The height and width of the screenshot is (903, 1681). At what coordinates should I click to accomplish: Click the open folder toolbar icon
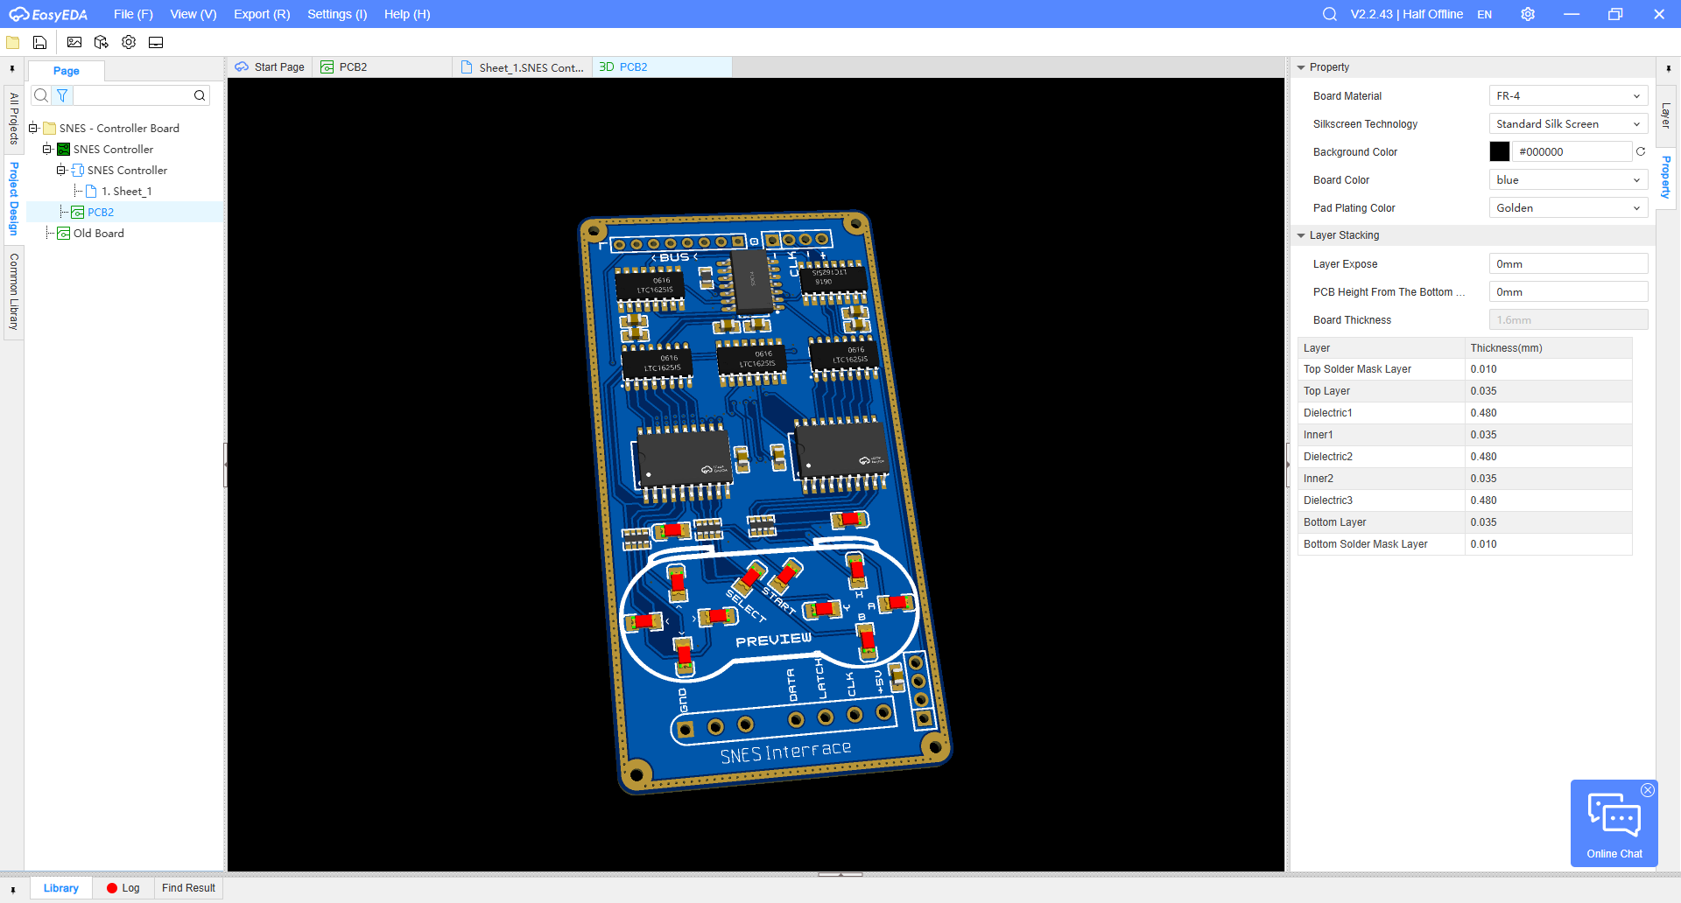click(x=13, y=42)
